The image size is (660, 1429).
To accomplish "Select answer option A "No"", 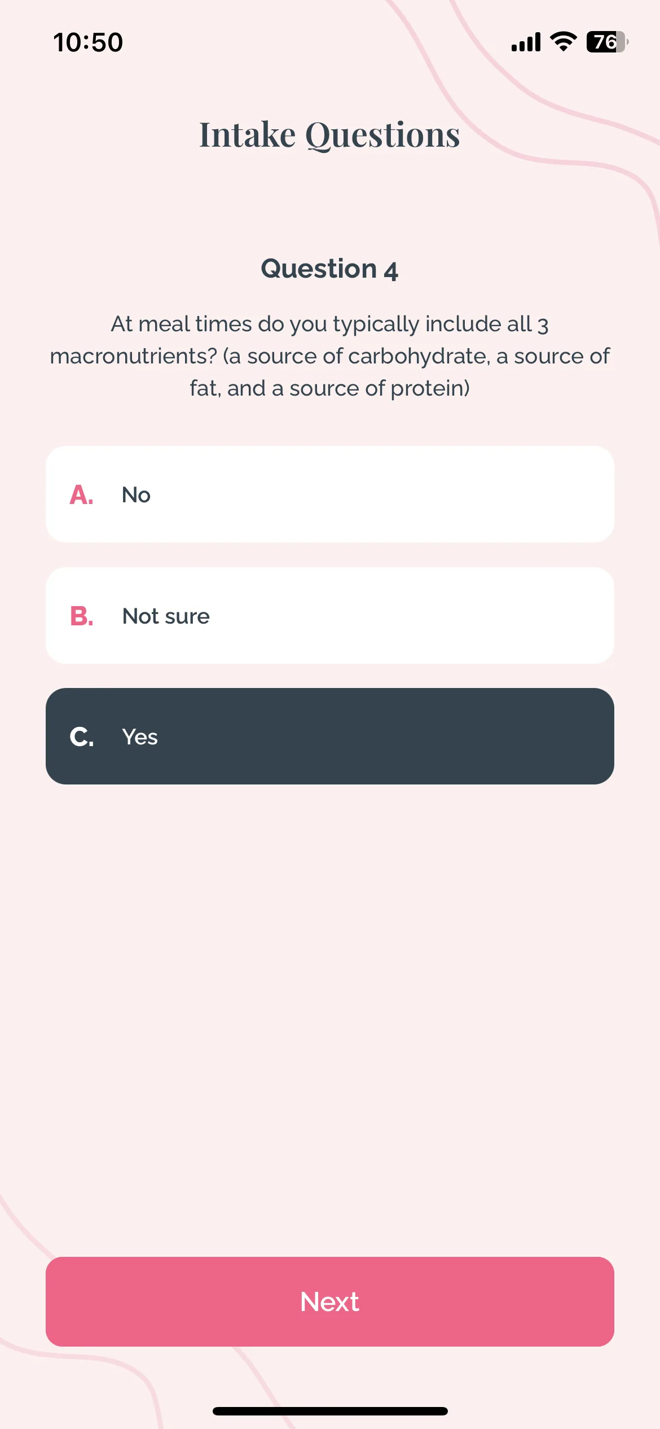I will click(x=330, y=494).
